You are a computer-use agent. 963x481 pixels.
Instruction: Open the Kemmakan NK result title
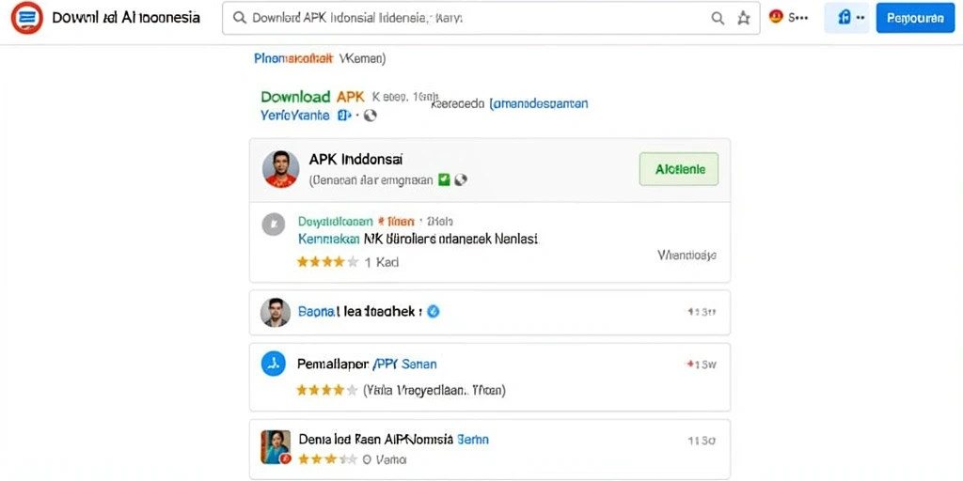[418, 239]
